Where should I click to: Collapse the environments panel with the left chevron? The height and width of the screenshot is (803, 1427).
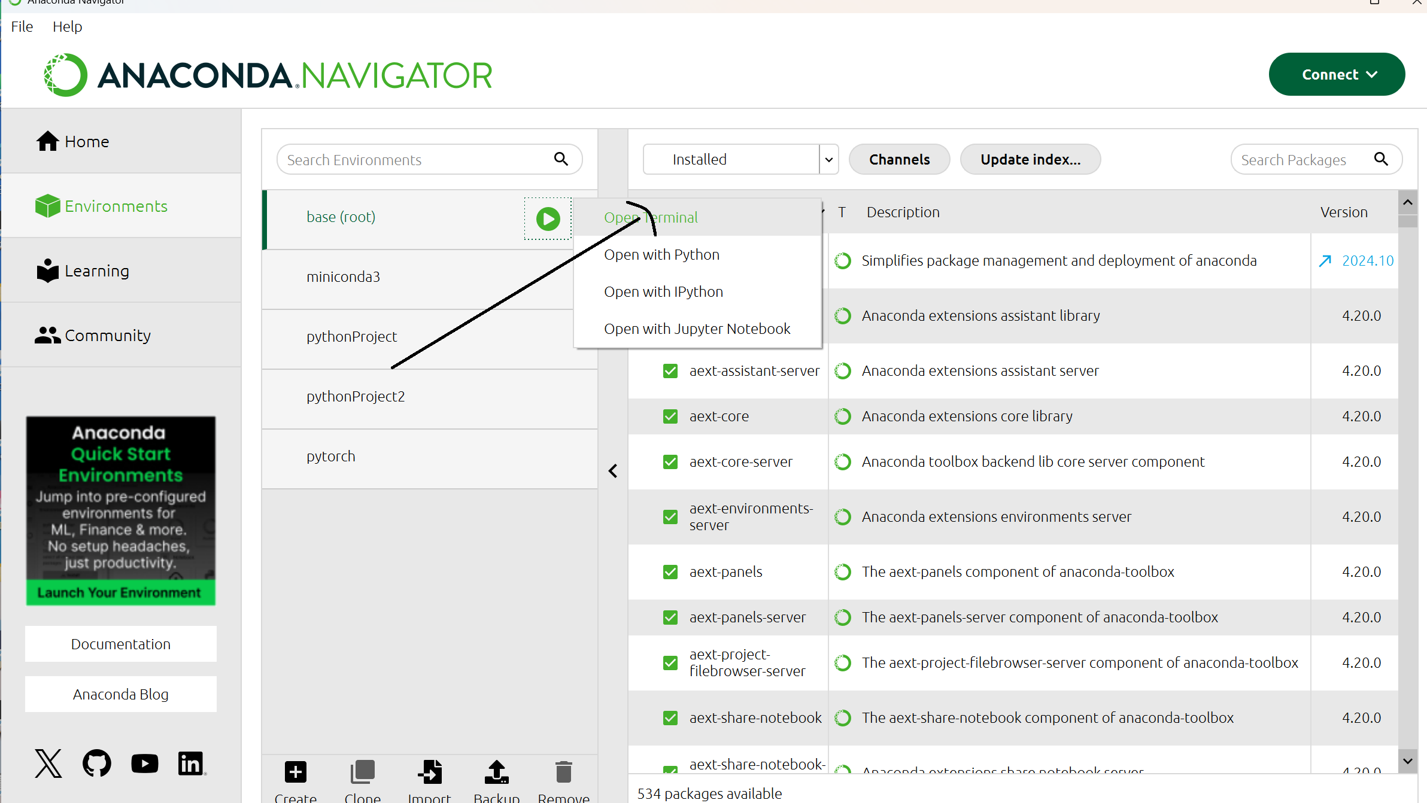pyautogui.click(x=613, y=472)
